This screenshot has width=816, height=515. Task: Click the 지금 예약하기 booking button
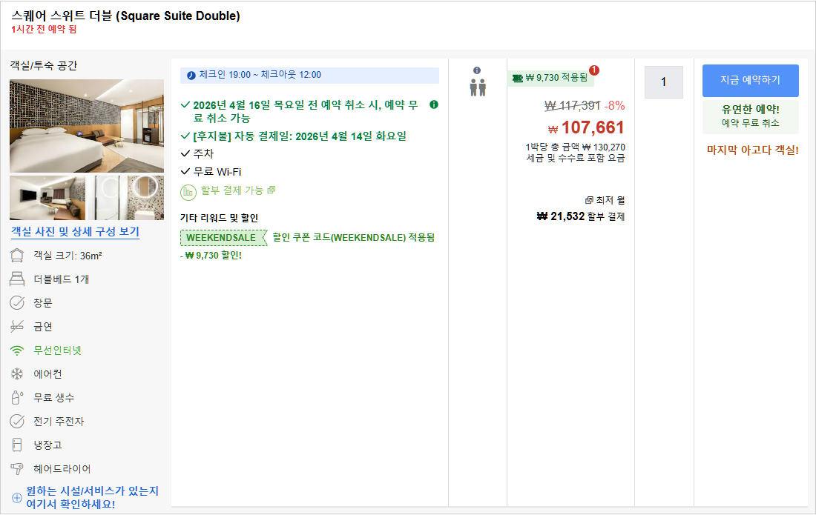click(750, 81)
